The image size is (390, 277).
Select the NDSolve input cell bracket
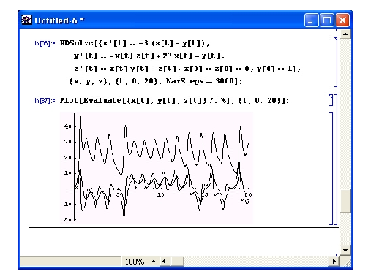point(336,62)
